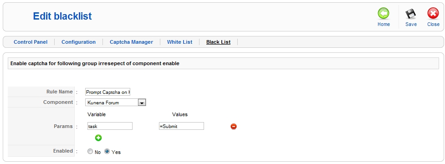Screen dimensions: 445x164
Task: Click the red Close X icon
Action: [433, 13]
